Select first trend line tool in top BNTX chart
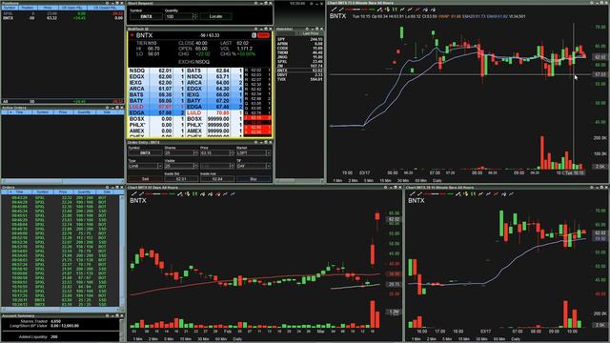This screenshot has width=610, height=343. point(335,10)
